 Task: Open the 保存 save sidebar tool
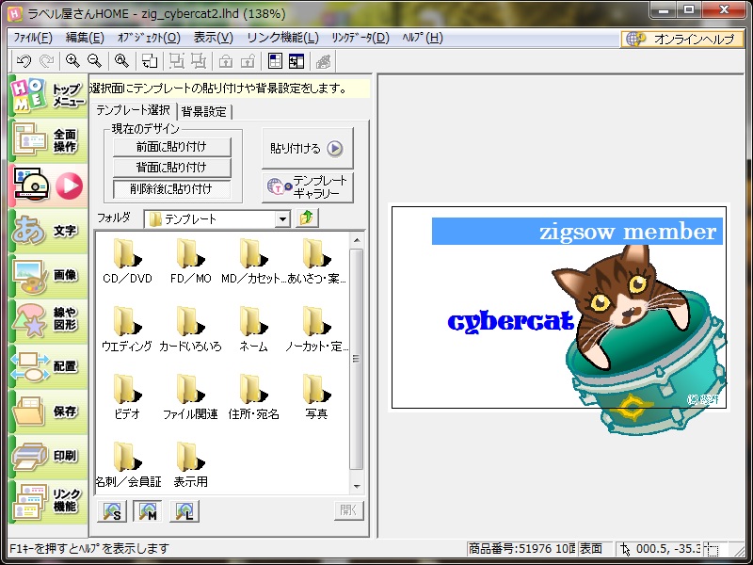[48, 411]
